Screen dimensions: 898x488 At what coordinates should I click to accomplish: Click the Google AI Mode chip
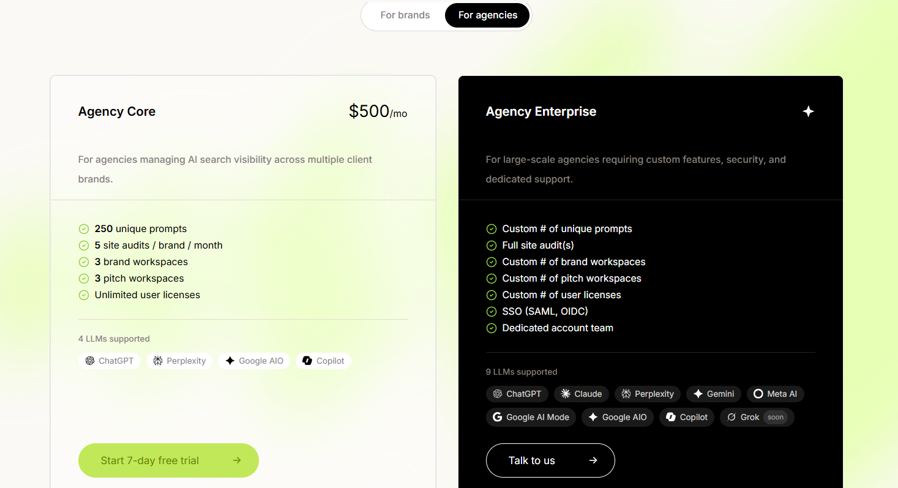click(531, 417)
